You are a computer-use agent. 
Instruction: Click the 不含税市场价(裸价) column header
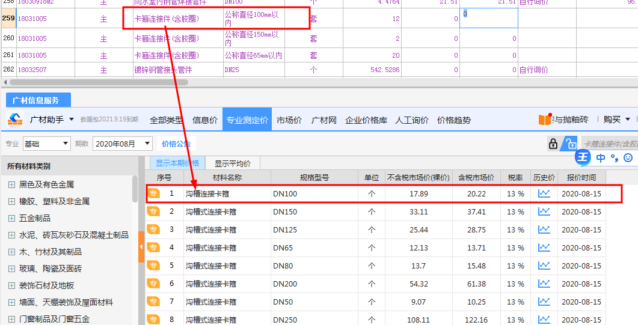419,178
